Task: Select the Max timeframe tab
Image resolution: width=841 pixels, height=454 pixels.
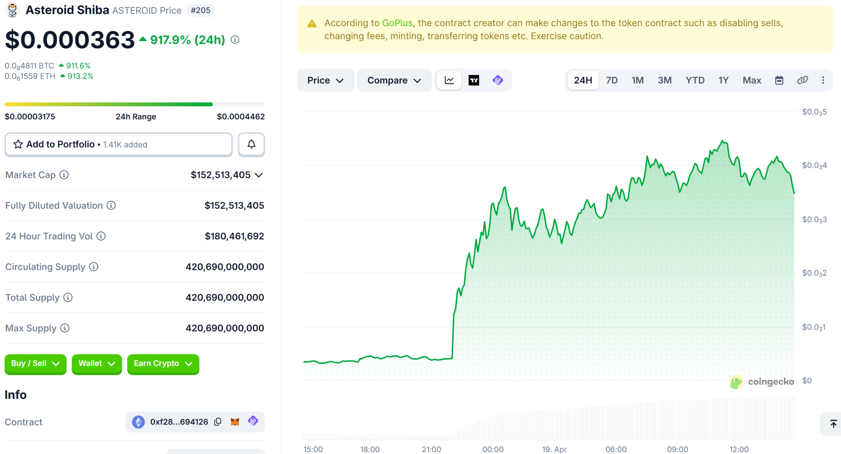Action: click(x=752, y=80)
